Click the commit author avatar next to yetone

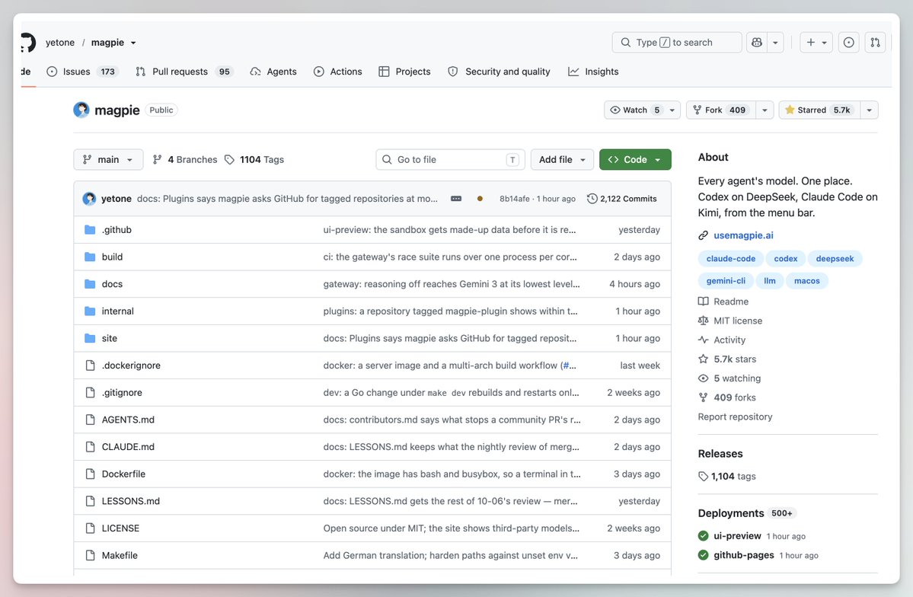pyautogui.click(x=89, y=199)
